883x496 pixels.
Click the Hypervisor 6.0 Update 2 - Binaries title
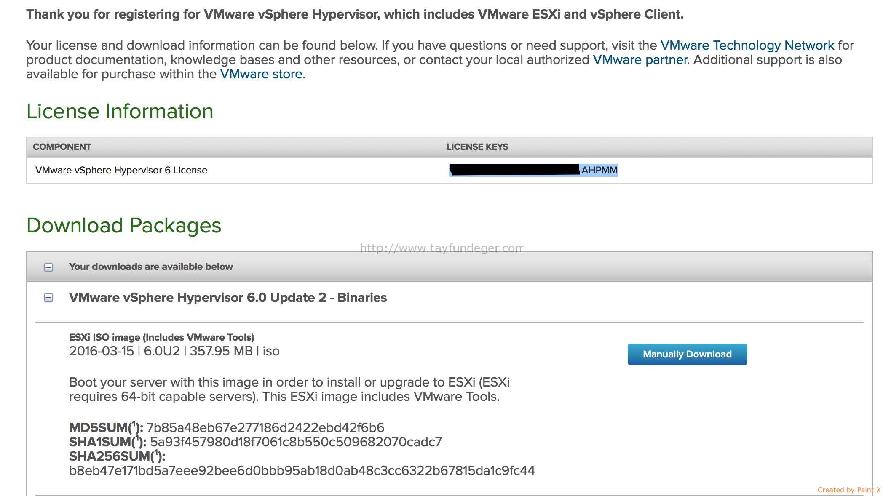tap(228, 298)
